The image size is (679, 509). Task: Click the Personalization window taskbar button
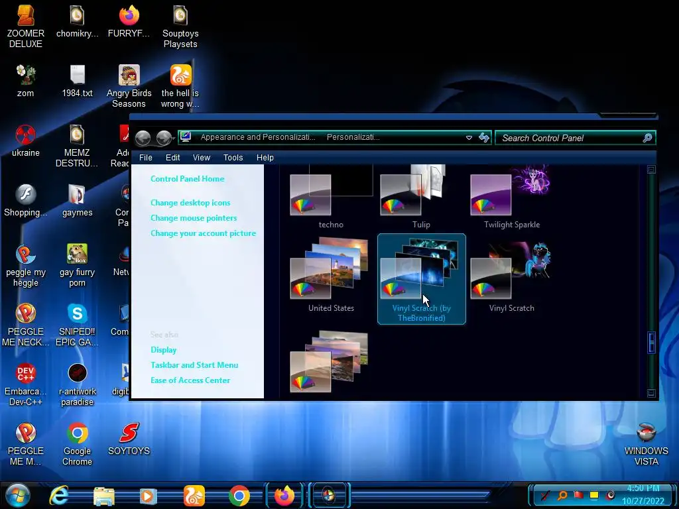click(329, 496)
